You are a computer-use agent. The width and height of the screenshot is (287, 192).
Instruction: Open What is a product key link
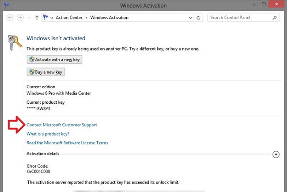pos(48,134)
